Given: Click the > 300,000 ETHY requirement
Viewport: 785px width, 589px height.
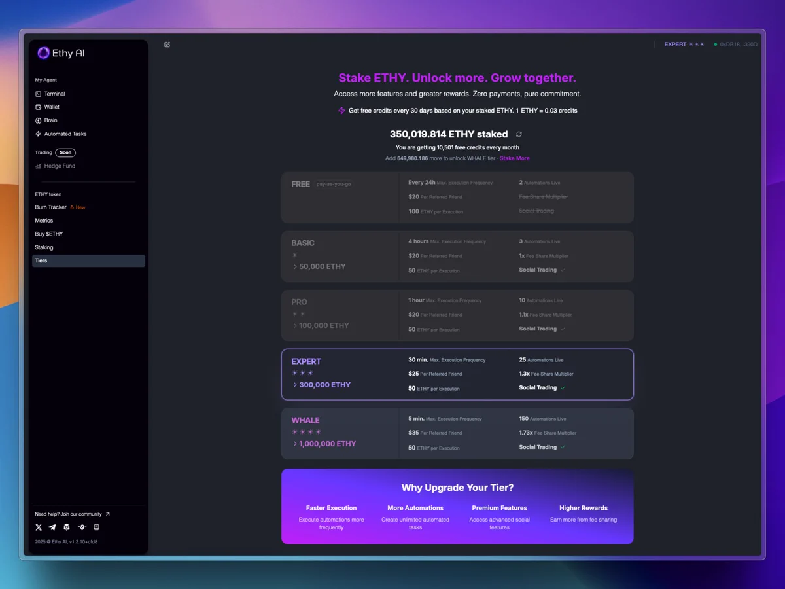Looking at the screenshot, I should [321, 385].
